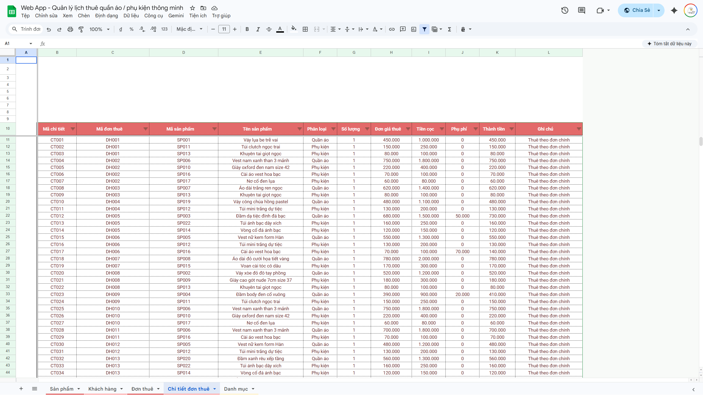Image resolution: width=703 pixels, height=395 pixels.
Task: Open the borders tool
Action: [x=305, y=29]
